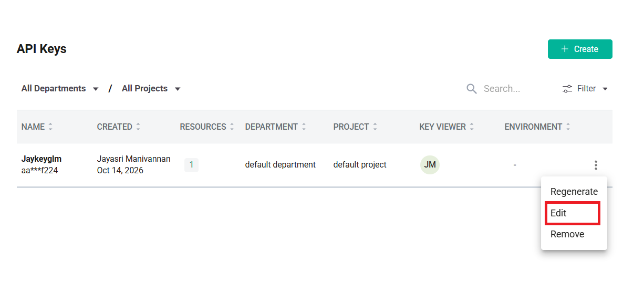Click the search magnifier icon

tap(472, 89)
